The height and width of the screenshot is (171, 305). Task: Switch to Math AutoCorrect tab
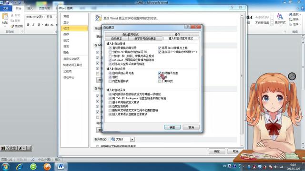(145, 38)
